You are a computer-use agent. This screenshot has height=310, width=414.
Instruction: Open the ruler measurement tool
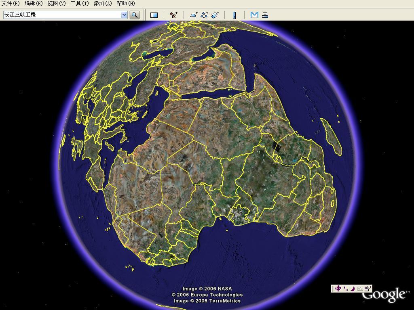pyautogui.click(x=234, y=15)
